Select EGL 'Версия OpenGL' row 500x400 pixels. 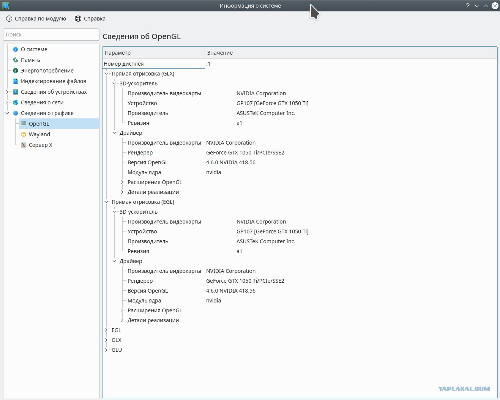click(300, 291)
